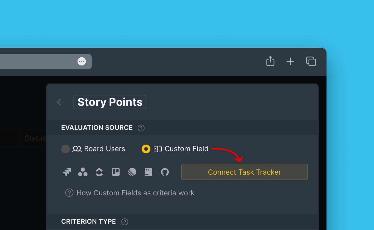Choose the Trello tracker icon
Viewport: 374px width, 230px height.
(116, 172)
